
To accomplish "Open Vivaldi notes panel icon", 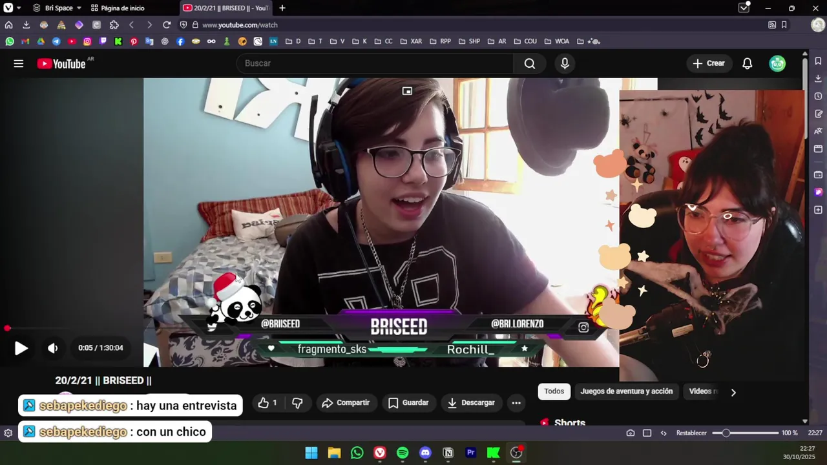I will 818,114.
